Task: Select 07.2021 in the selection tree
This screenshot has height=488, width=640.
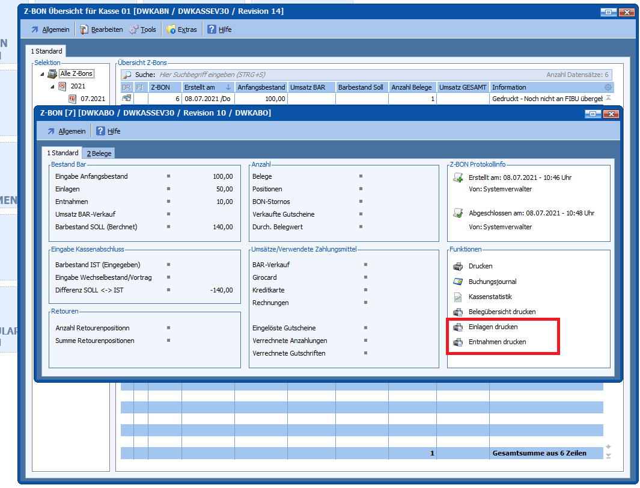Action: [x=92, y=99]
